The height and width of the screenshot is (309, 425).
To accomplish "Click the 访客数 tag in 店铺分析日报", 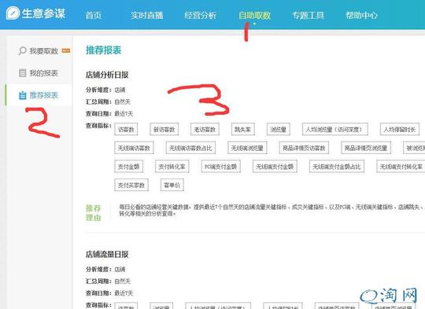I will click(126, 130).
